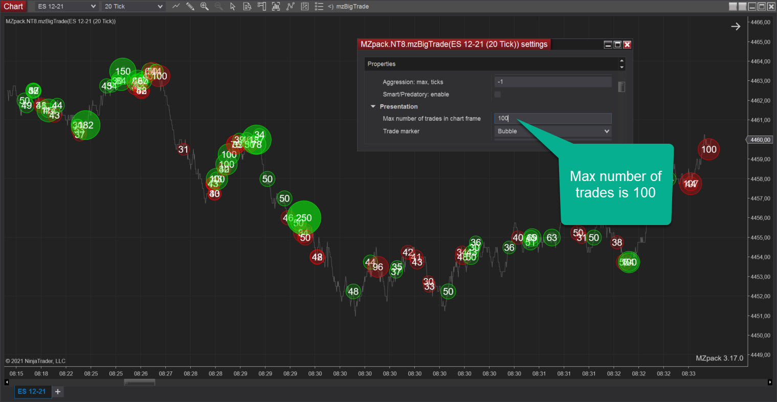Open the data series bars icon
Image resolution: width=777 pixels, height=402 pixels.
click(x=276, y=6)
